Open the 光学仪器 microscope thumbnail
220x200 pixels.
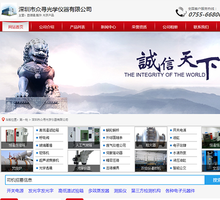pos(84,161)
